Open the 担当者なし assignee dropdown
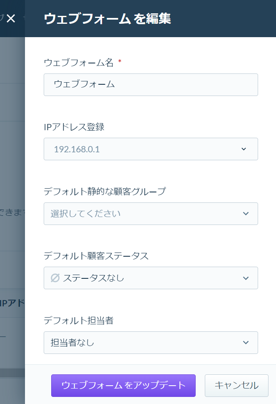Viewport: 276px width, 404px height. coord(151,343)
